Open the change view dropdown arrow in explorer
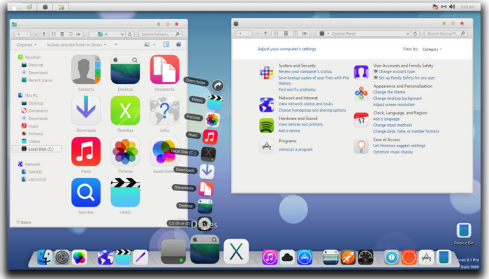This screenshot has width=489, height=279. [154, 45]
